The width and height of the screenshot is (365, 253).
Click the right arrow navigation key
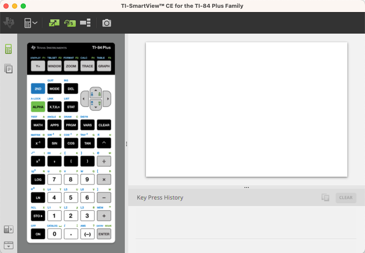pyautogui.click(x=107, y=99)
